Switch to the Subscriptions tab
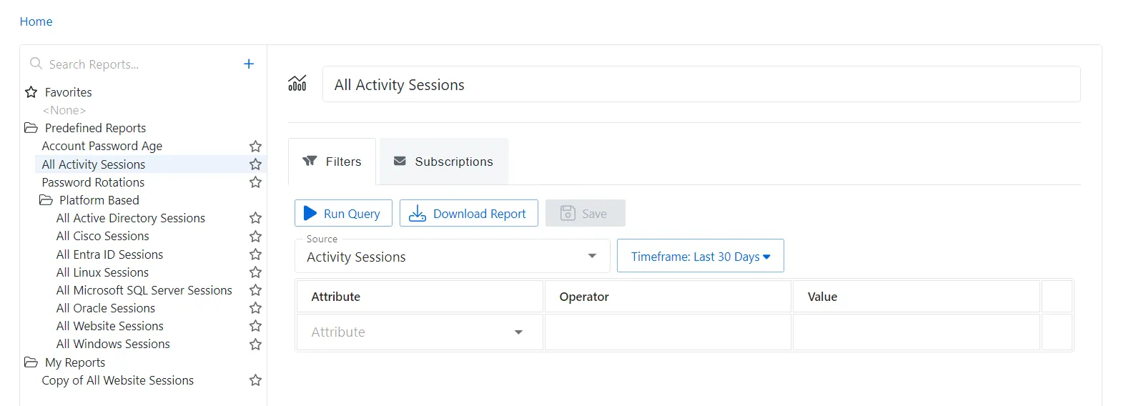1121x406 pixels. [x=444, y=162]
